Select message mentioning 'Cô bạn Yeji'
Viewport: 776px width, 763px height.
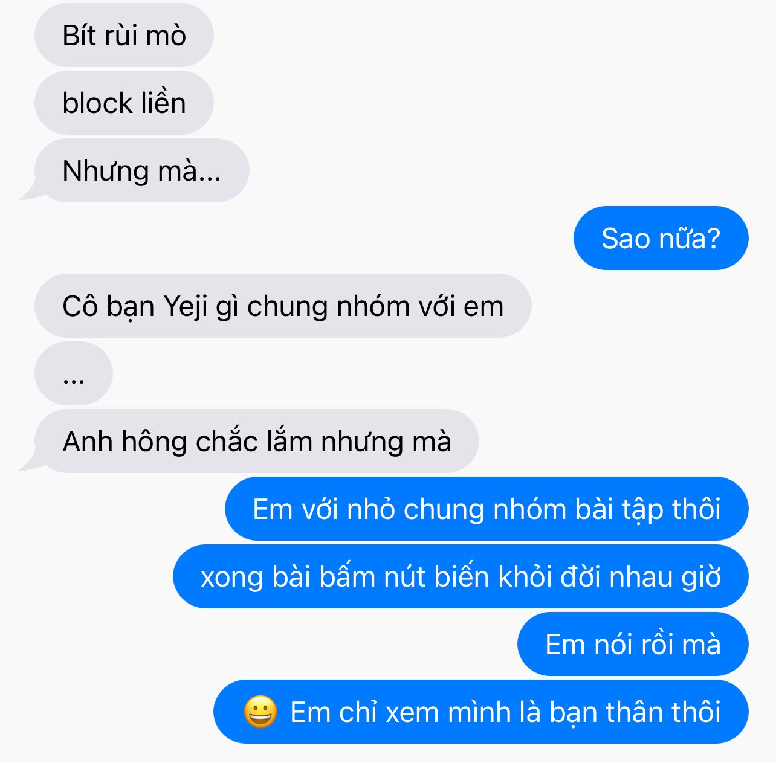(283, 306)
